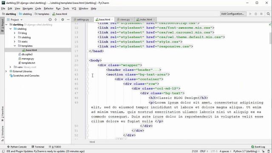Open the File menu

click(3, 8)
